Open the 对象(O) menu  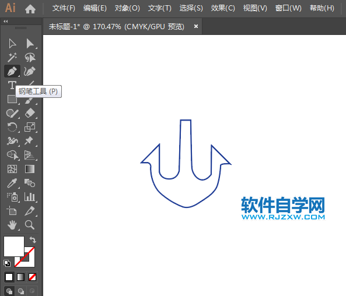click(x=127, y=8)
